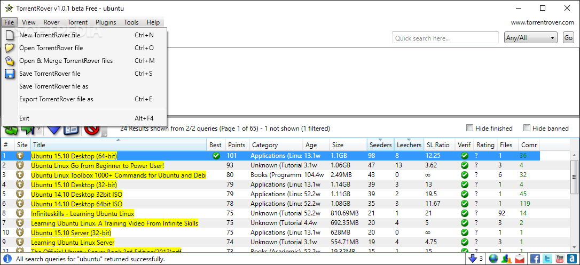
Task: Select row 'Ubuntu 15.10 Desktop (32-bit)'
Action: coord(270,184)
